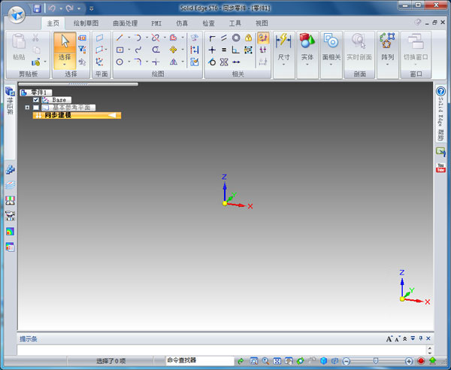This screenshot has height=370, width=451.
Task: Switch to the 主页 ribbon tab
Action: (x=53, y=23)
